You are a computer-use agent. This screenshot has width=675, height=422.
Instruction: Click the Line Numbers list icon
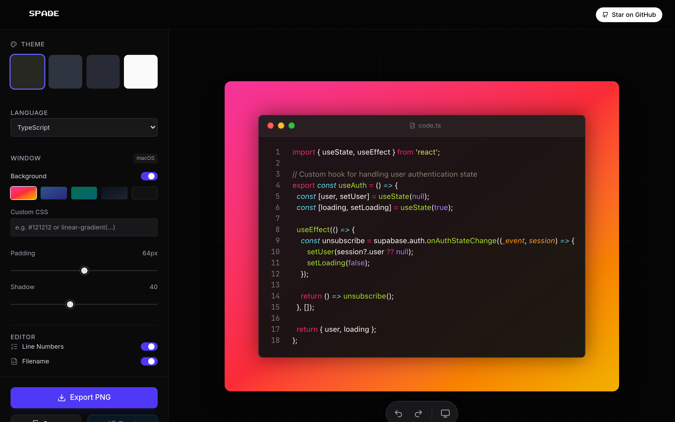pos(14,347)
